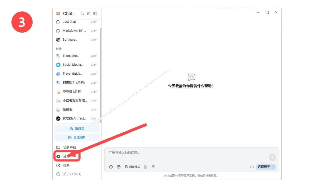Open the sliders options icon in input bar
334x188 pixels.
[153, 167]
